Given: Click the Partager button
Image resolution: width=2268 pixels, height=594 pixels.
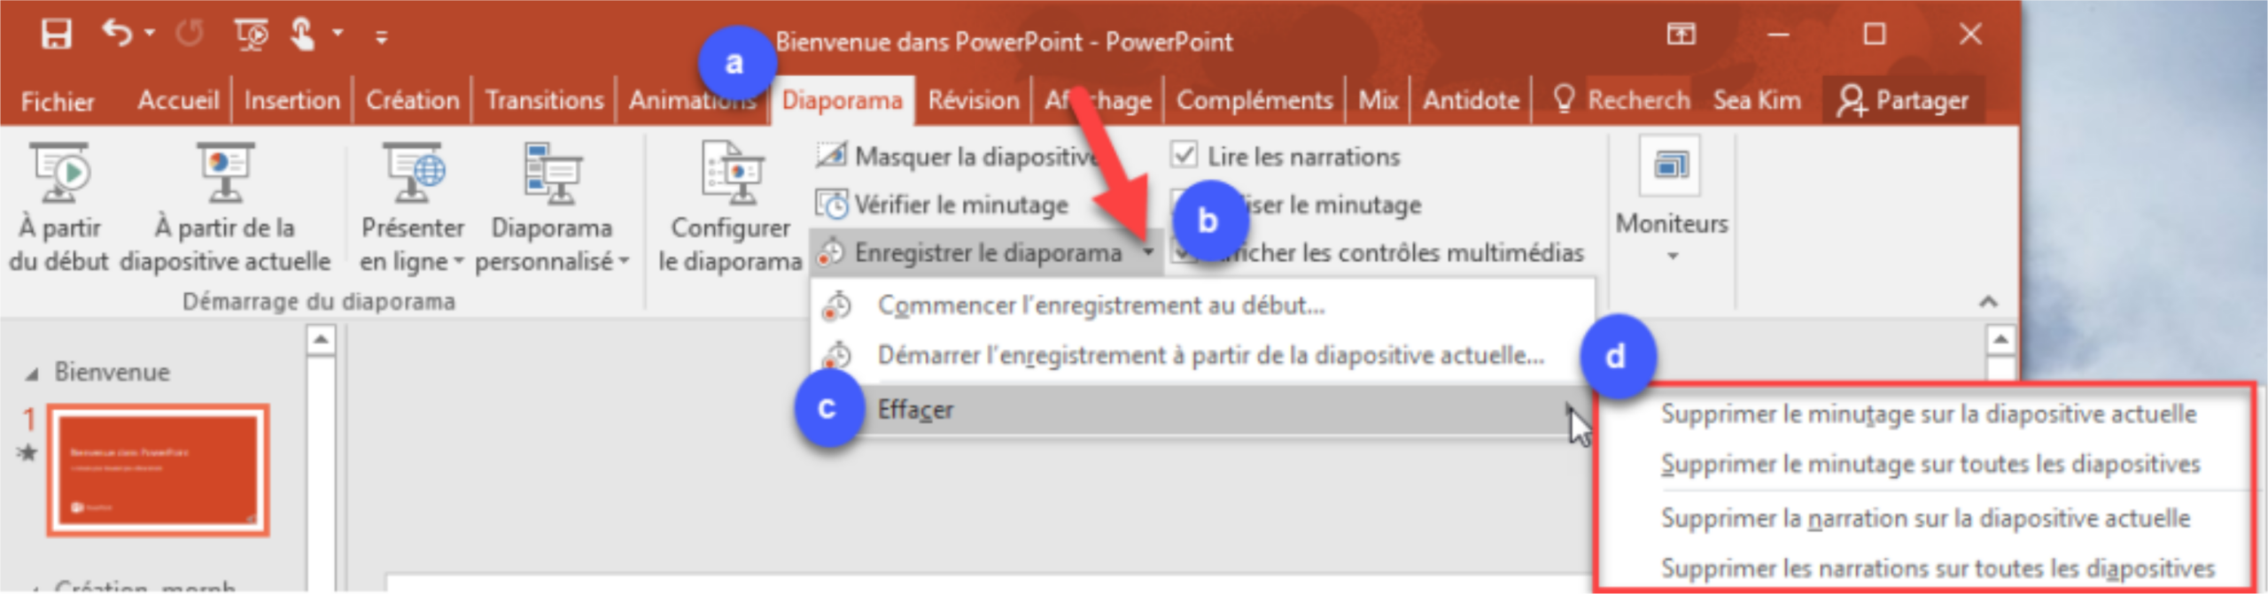Looking at the screenshot, I should point(1903,100).
